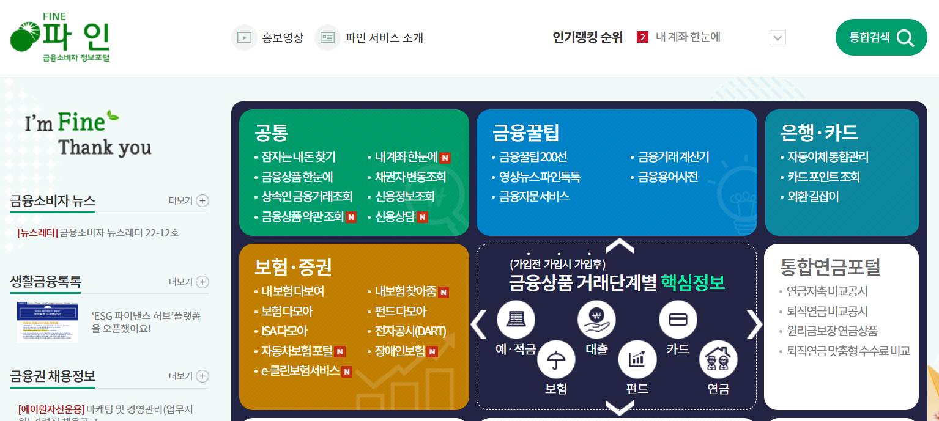Open 내보험 다보여

[292, 291]
